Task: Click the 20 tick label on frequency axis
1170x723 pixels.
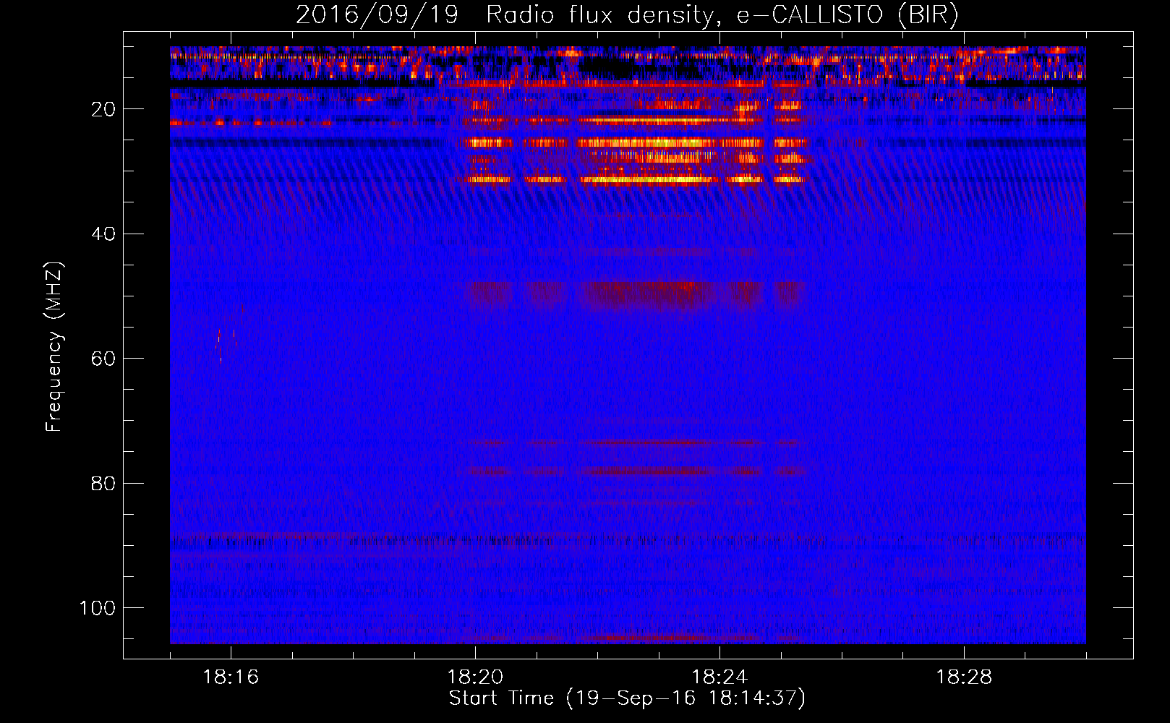Action: point(103,109)
